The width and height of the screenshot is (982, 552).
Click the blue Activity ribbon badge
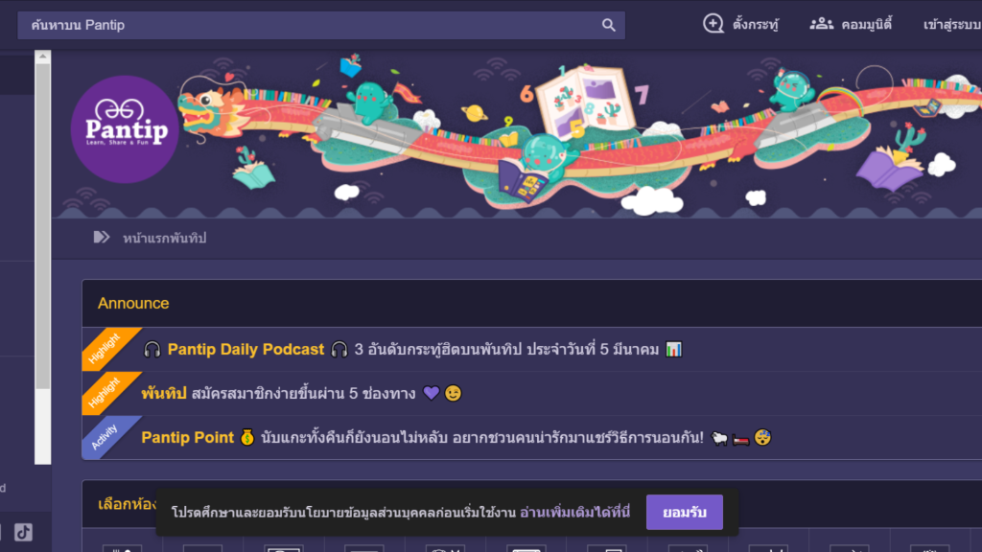107,436
